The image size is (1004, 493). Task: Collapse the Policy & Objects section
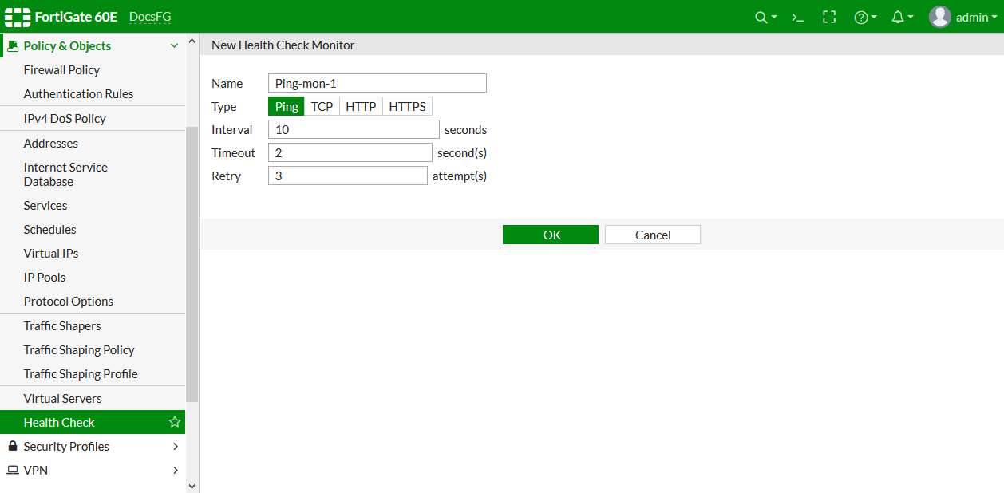[x=174, y=45]
